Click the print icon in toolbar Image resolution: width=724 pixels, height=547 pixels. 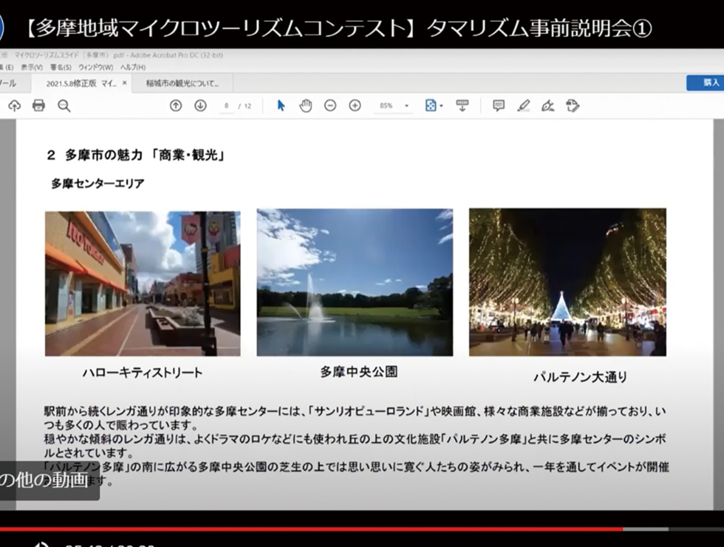tap(39, 106)
